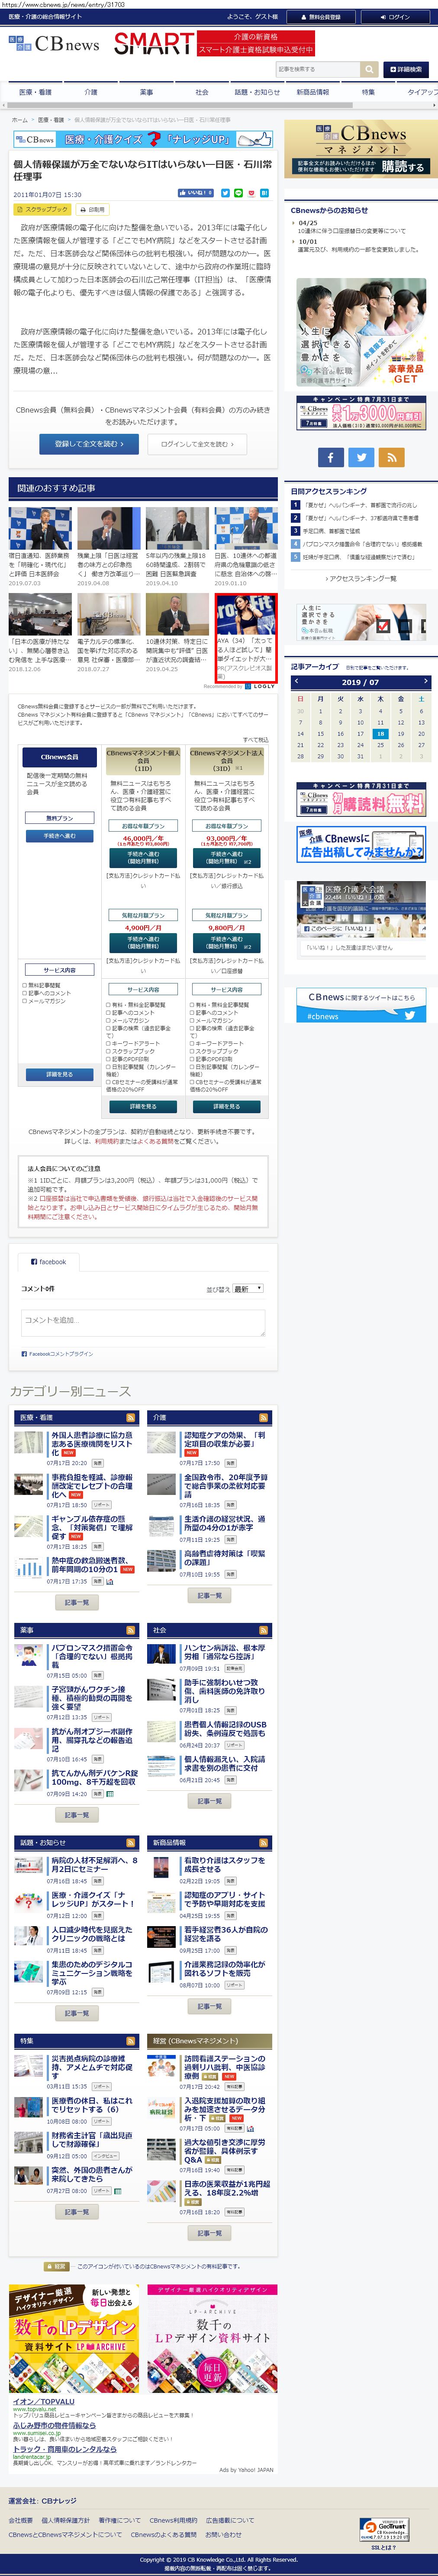The width and height of the screenshot is (438, 2576).
Task: Open 広告出稿してみませんか banner
Action: pyautogui.click(x=361, y=845)
